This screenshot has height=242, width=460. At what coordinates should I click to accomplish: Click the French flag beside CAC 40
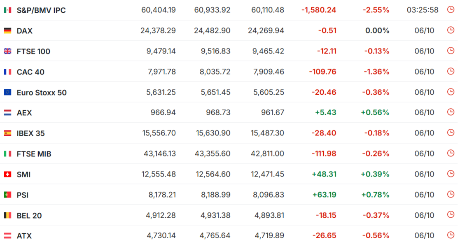pos(7,72)
